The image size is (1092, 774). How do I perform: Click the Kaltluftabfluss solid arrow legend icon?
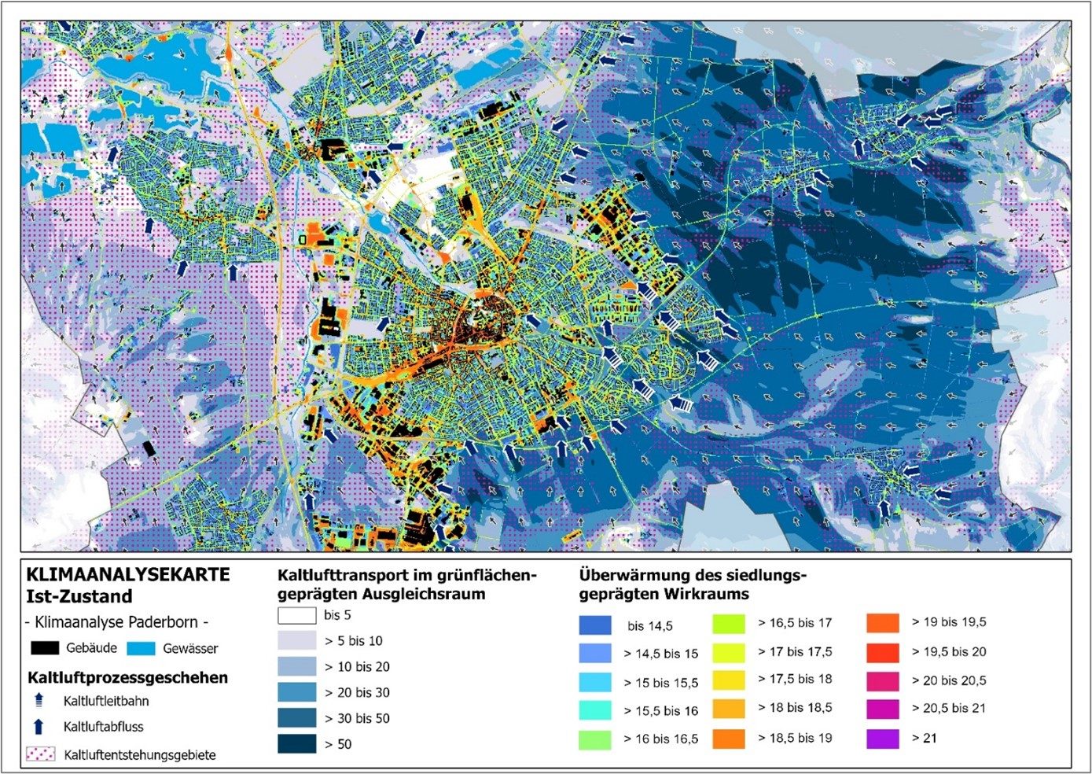tap(39, 727)
